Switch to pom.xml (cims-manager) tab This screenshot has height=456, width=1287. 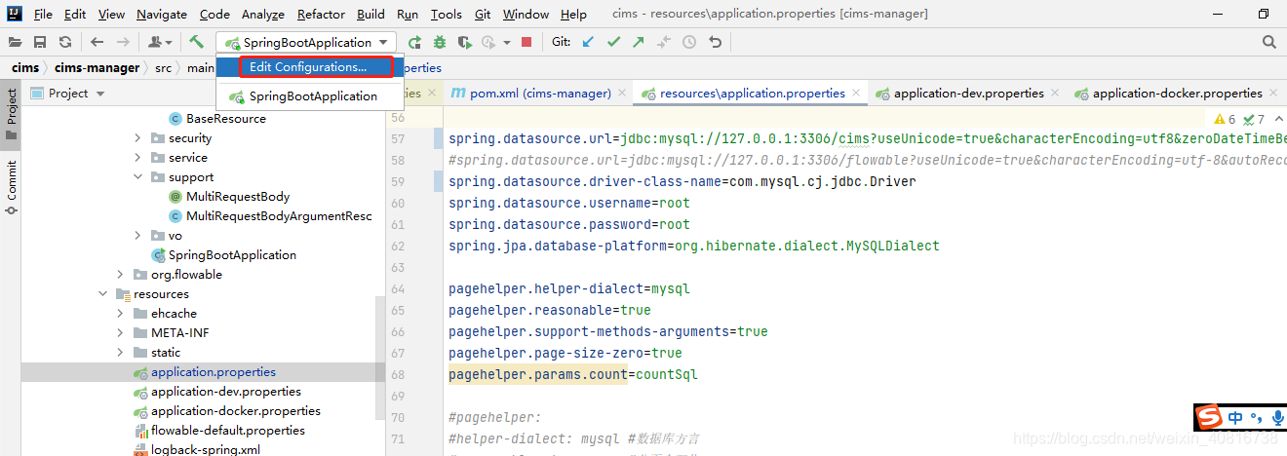click(x=540, y=94)
